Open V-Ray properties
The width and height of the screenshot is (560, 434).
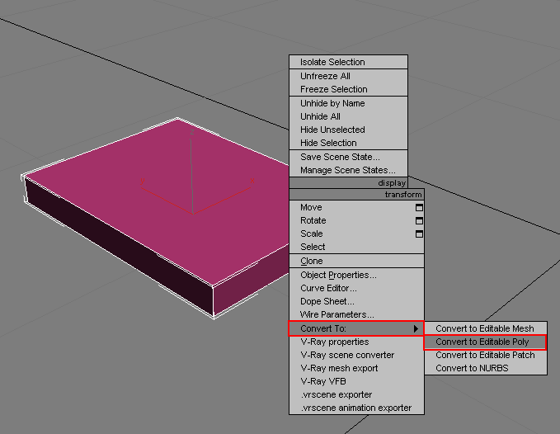coord(356,342)
